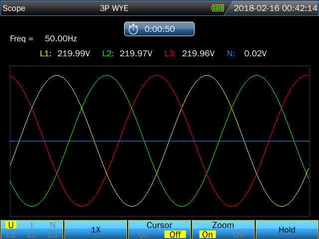The width and height of the screenshot is (319, 239).
Task: Open the Scope title label
Action: coord(14,8)
